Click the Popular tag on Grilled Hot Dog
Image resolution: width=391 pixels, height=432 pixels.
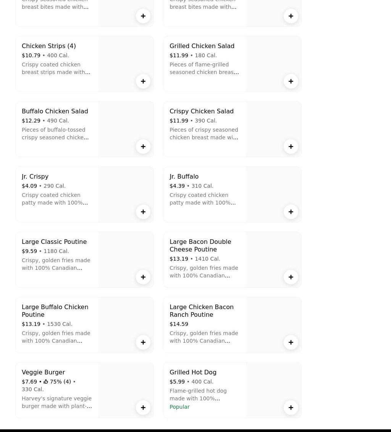pyautogui.click(x=179, y=407)
